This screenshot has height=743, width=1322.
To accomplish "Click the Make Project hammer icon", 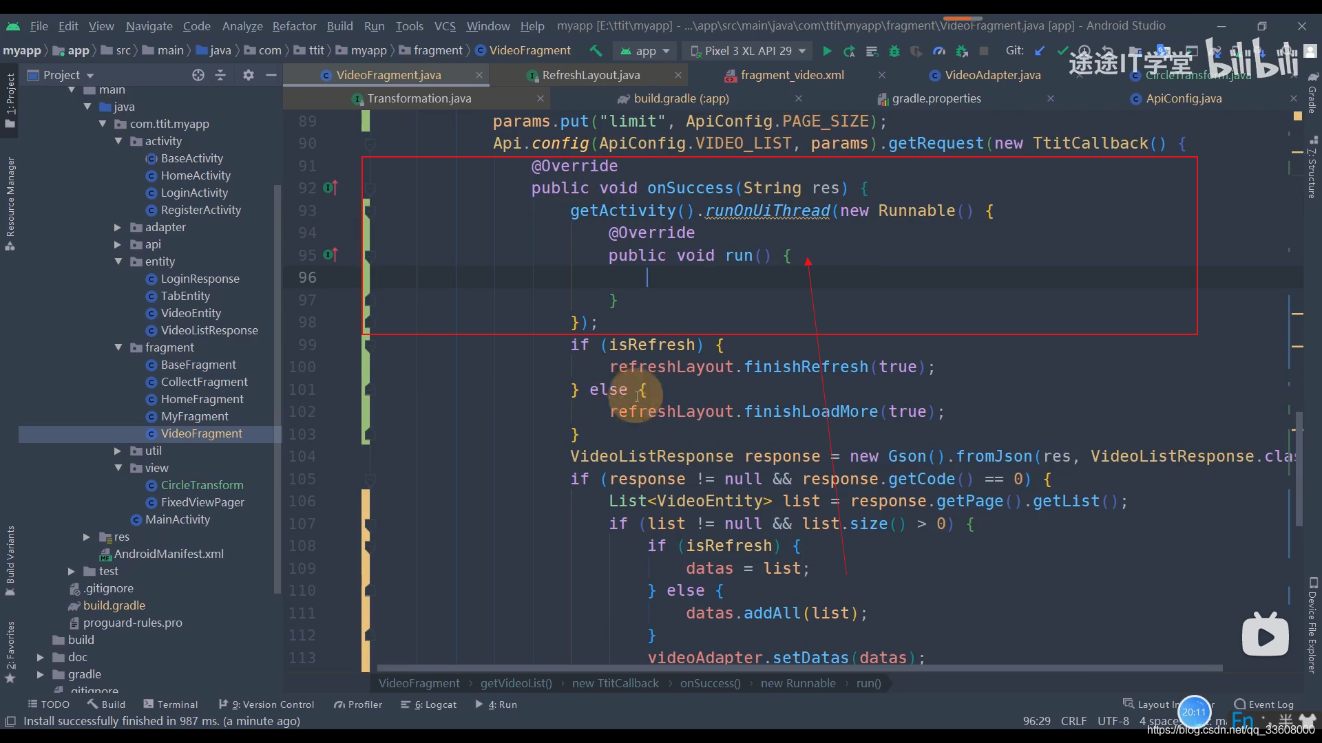I will 596,51.
